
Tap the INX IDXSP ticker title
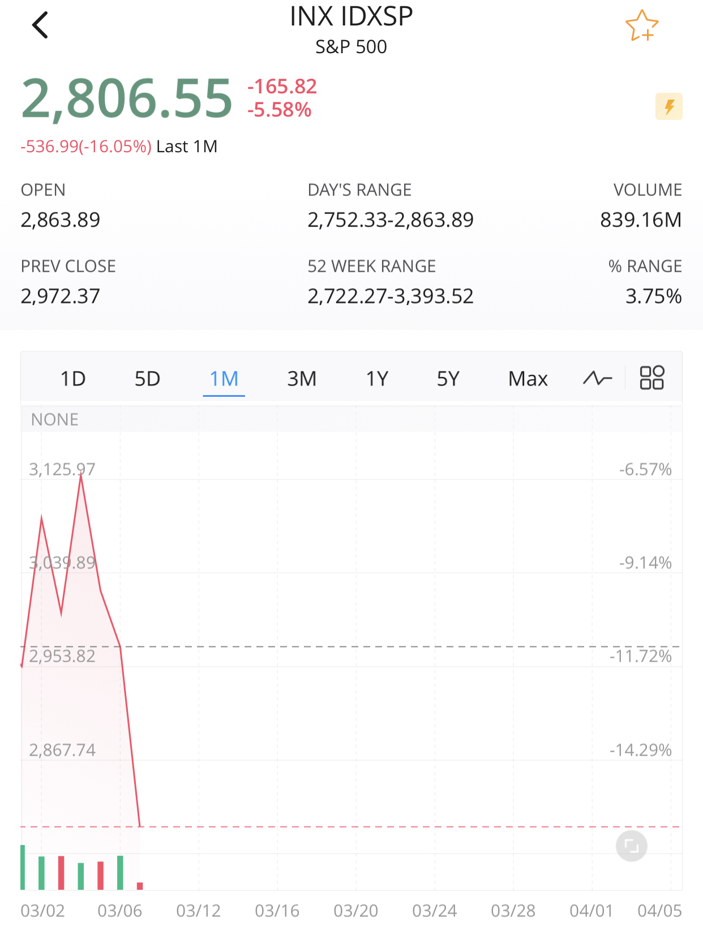pyautogui.click(x=351, y=16)
